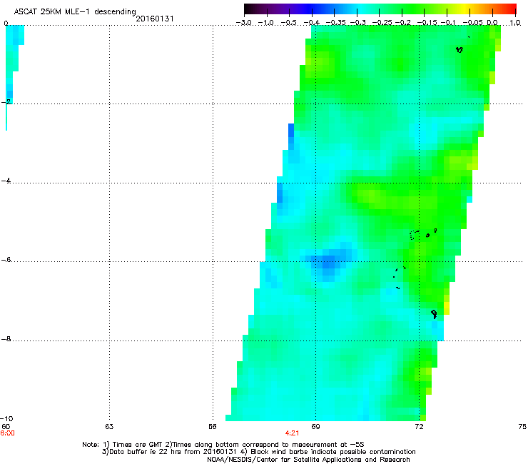The height and width of the screenshot is (464, 528).
Task: Click the red time stamp "4:21"
Action: [x=292, y=433]
